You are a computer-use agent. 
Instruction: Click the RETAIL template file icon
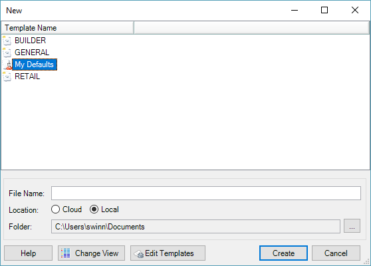[x=7, y=76]
